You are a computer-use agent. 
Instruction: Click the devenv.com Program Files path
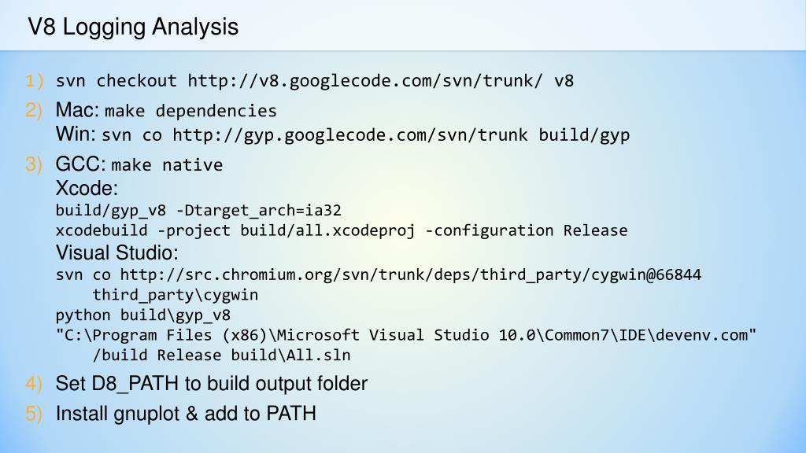406,335
